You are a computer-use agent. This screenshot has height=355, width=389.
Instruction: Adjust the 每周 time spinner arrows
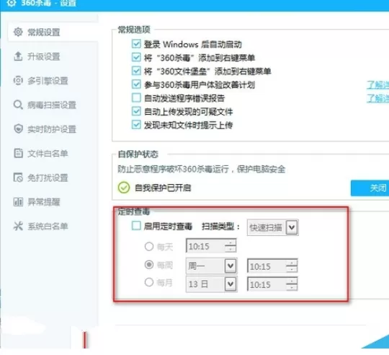292,266
